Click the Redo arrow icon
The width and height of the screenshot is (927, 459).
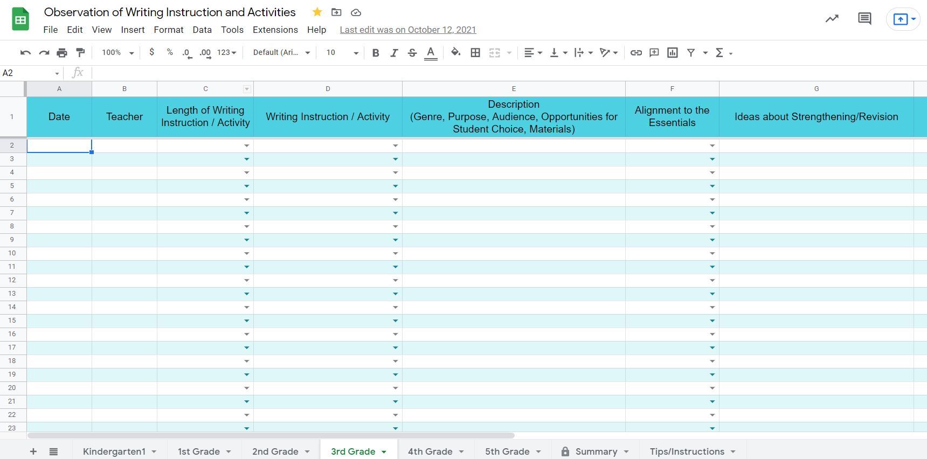tap(44, 52)
